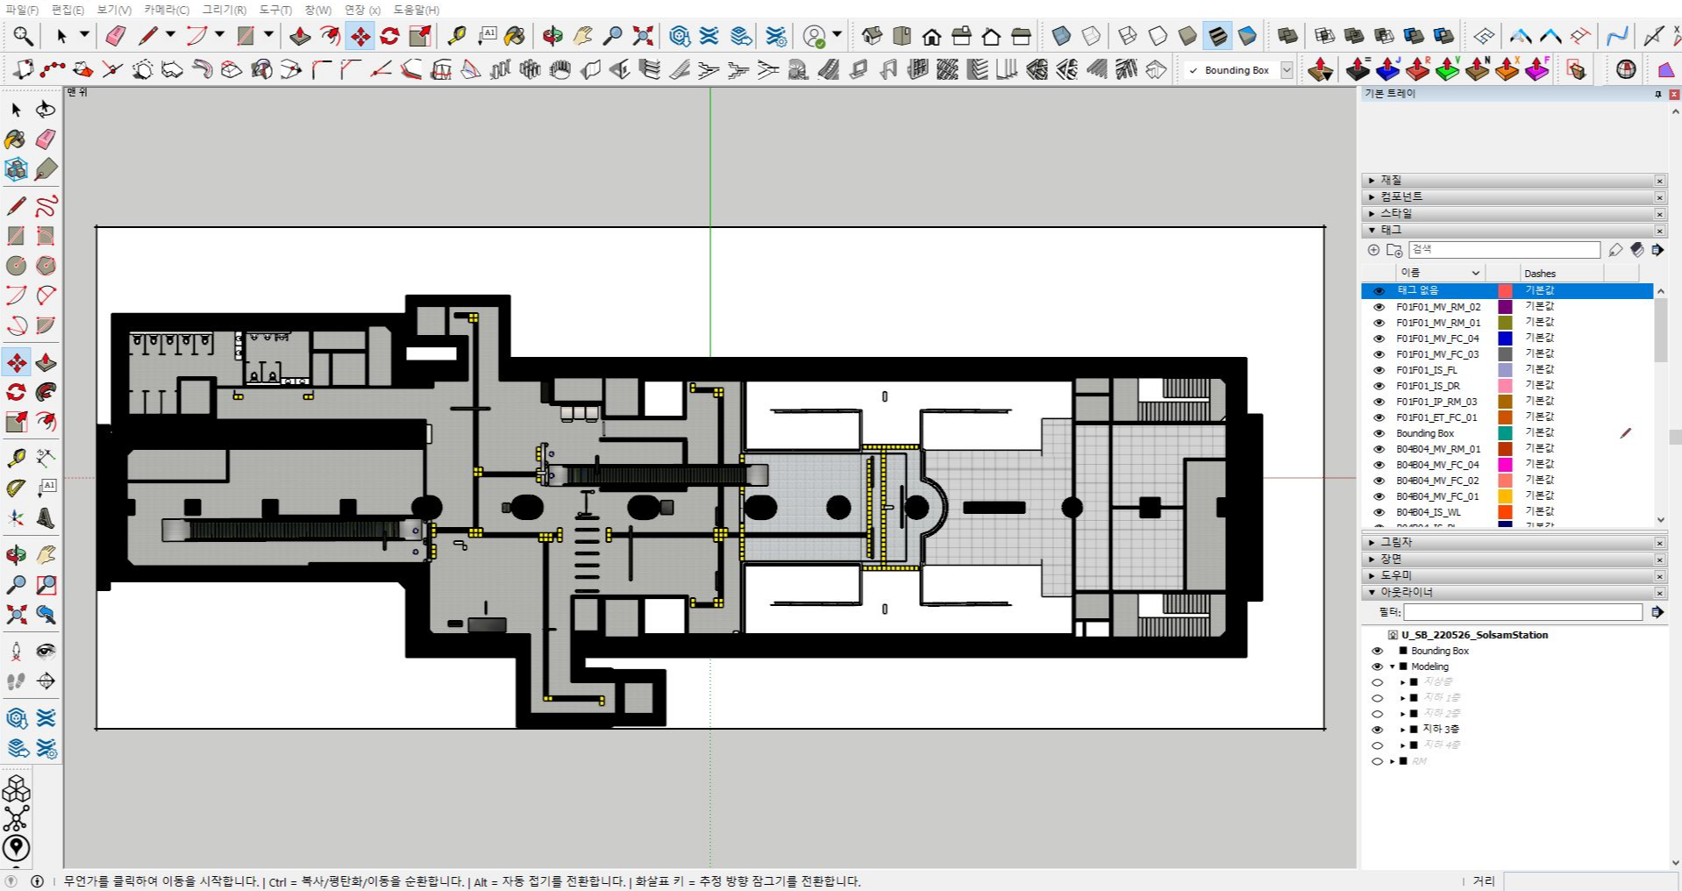The height and width of the screenshot is (891, 1682).
Task: Select the Tape Measure tool in top toolbar
Action: (x=457, y=36)
